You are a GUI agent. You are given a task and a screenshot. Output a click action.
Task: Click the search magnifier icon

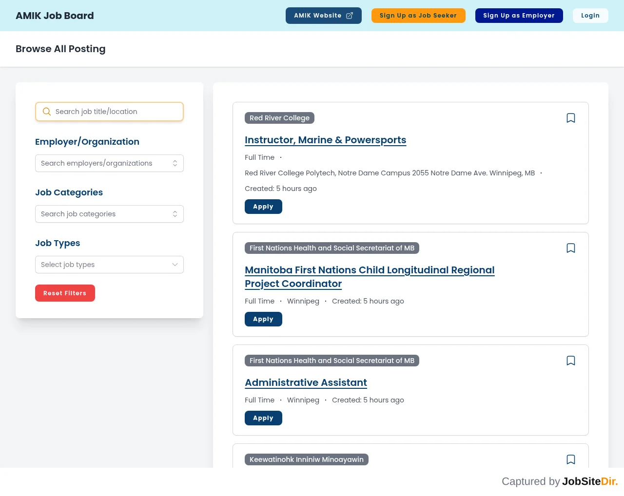(47, 112)
